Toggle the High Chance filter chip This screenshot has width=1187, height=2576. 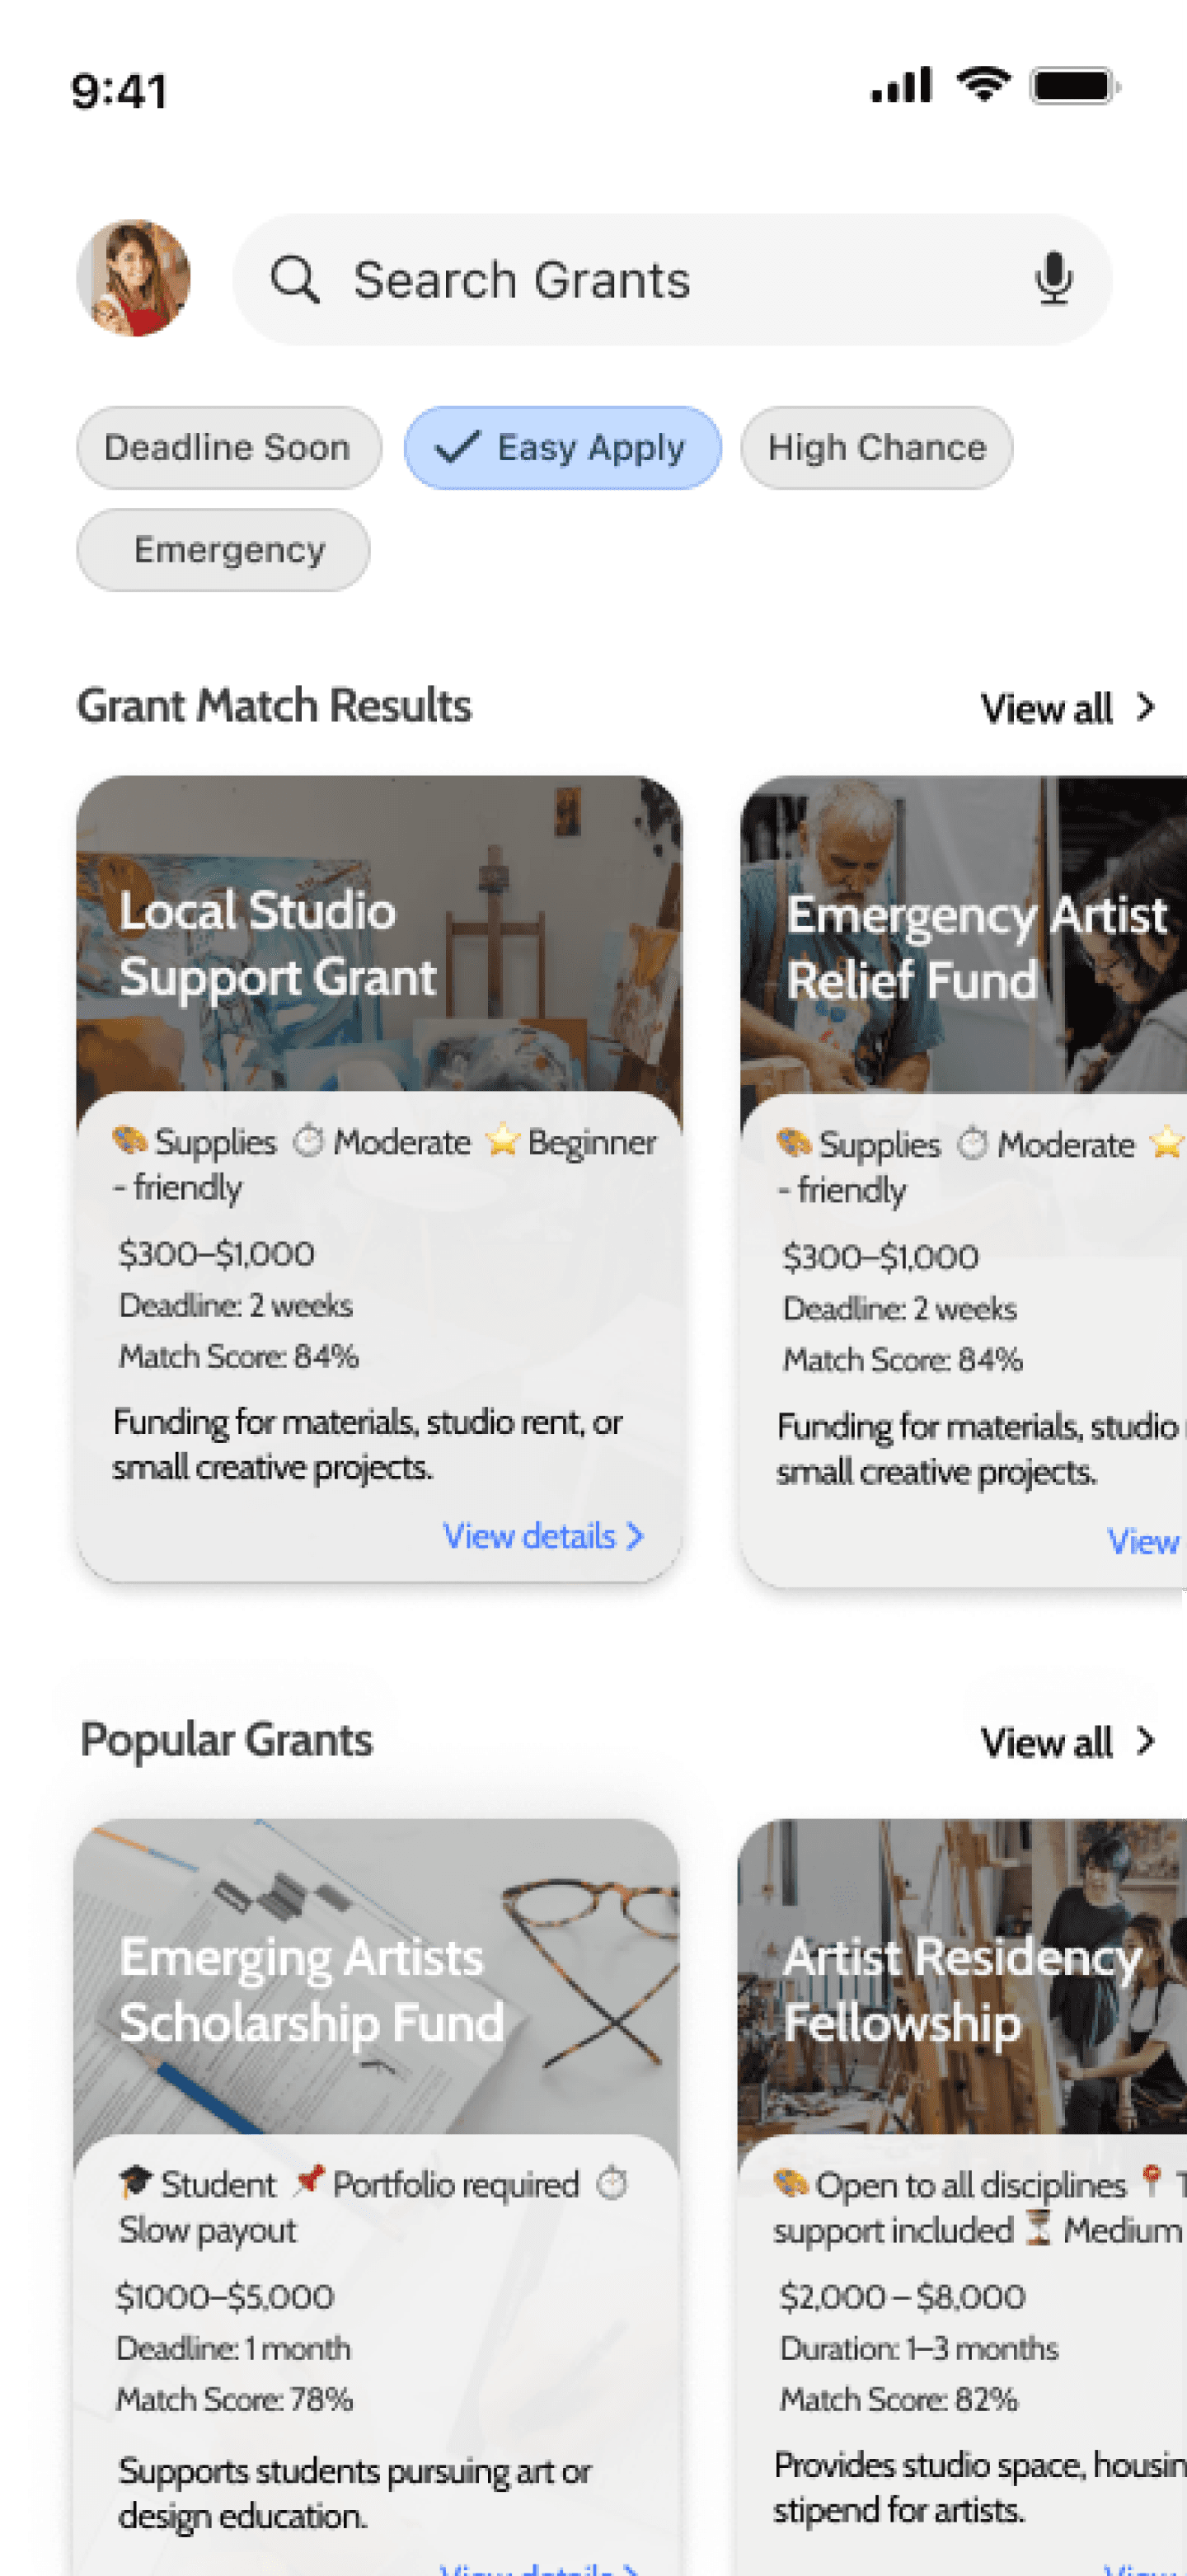pyautogui.click(x=876, y=447)
